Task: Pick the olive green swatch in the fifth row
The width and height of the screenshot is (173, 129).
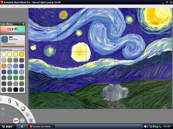Action: coord(10,78)
